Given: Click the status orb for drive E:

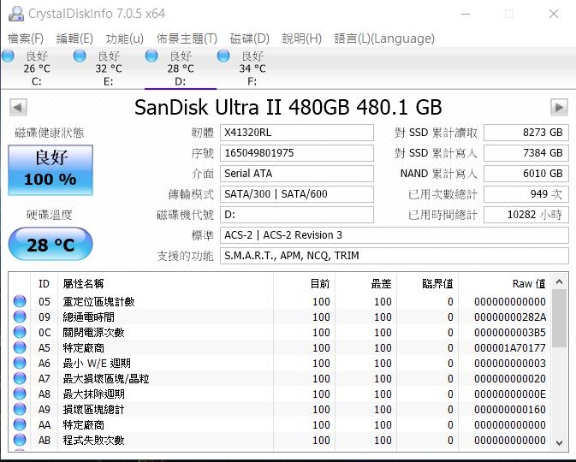Looking at the screenshot, I should tap(80, 56).
